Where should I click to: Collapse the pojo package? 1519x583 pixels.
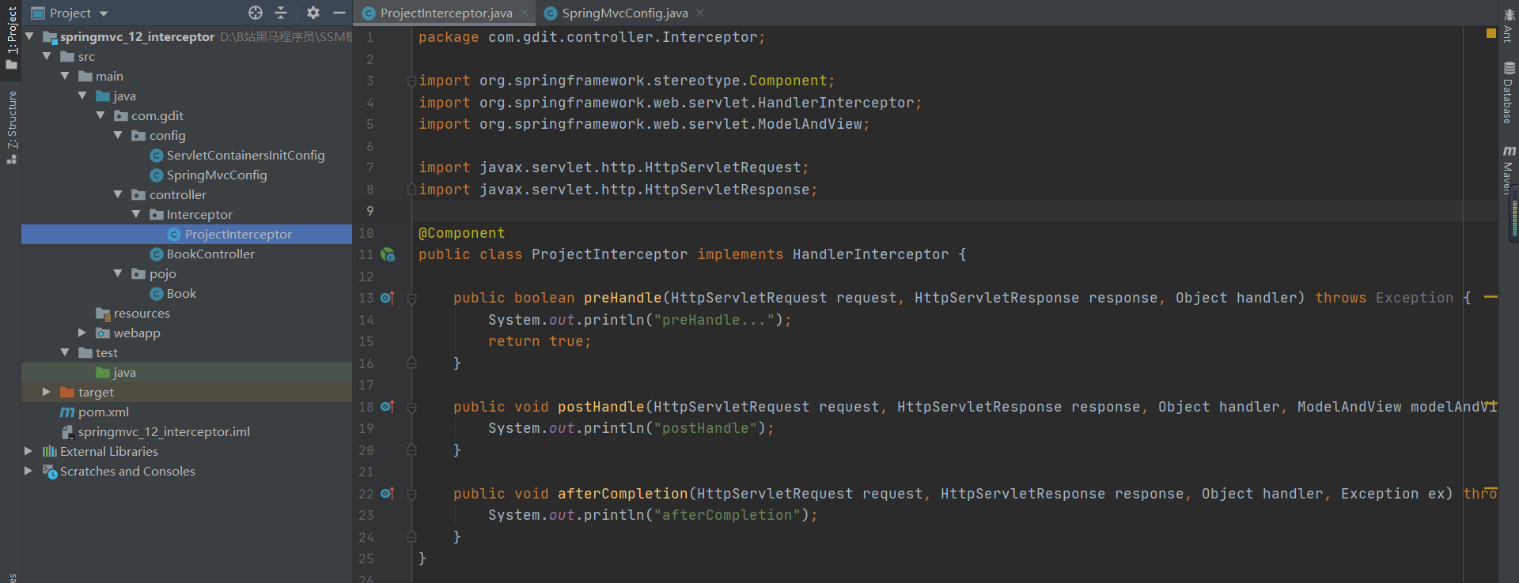(x=118, y=273)
